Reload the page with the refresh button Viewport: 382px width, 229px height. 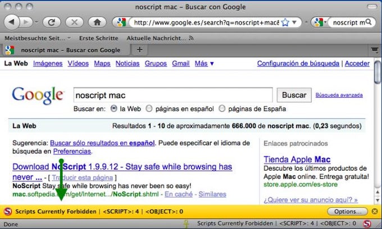click(52, 22)
